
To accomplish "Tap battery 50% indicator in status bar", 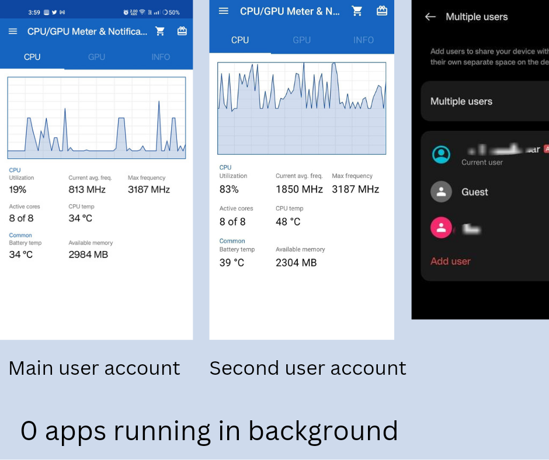I will tap(171, 12).
